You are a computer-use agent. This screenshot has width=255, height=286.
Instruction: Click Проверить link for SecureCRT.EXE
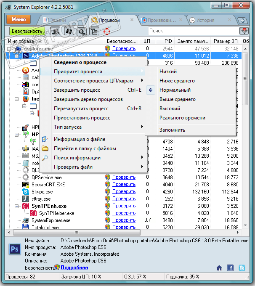coord(124,184)
